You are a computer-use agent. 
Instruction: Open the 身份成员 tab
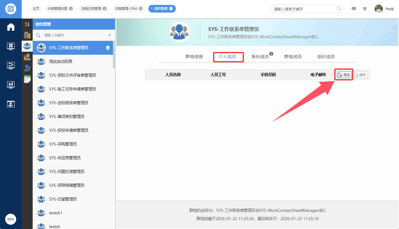pyautogui.click(x=260, y=57)
